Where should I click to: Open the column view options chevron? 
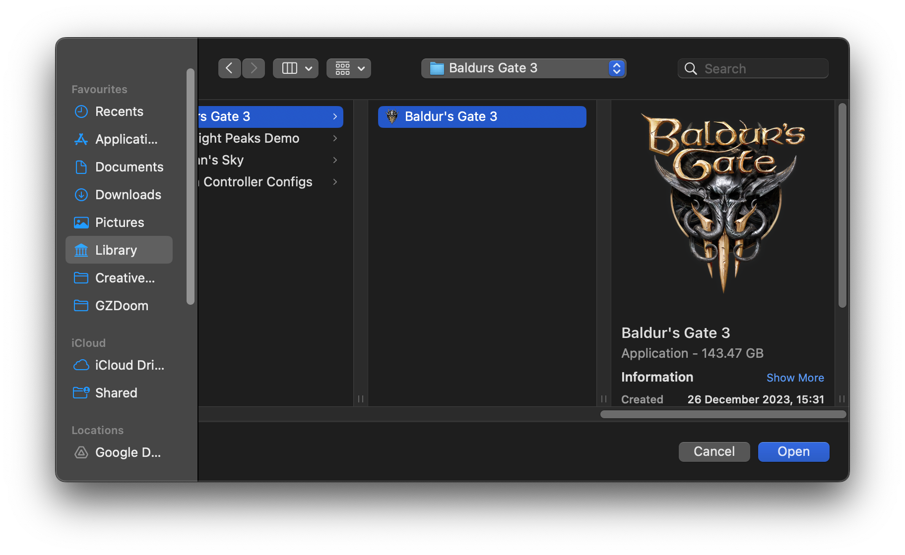pyautogui.click(x=309, y=68)
